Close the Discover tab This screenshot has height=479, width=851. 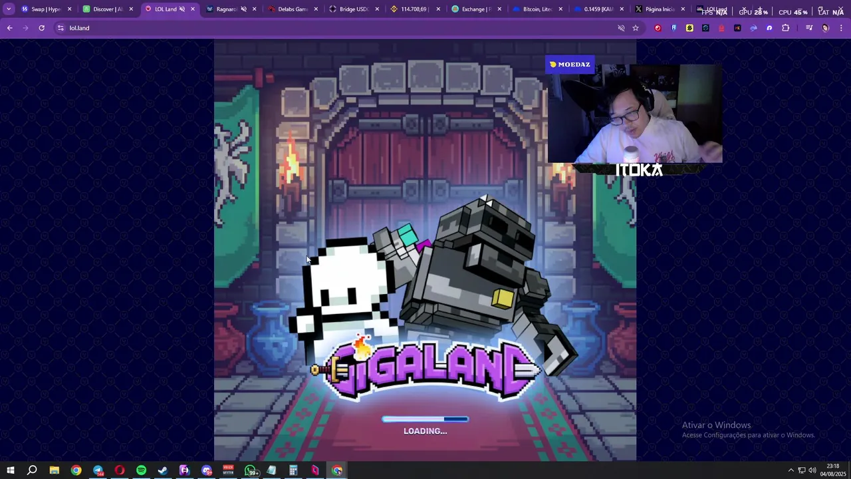coord(131,9)
